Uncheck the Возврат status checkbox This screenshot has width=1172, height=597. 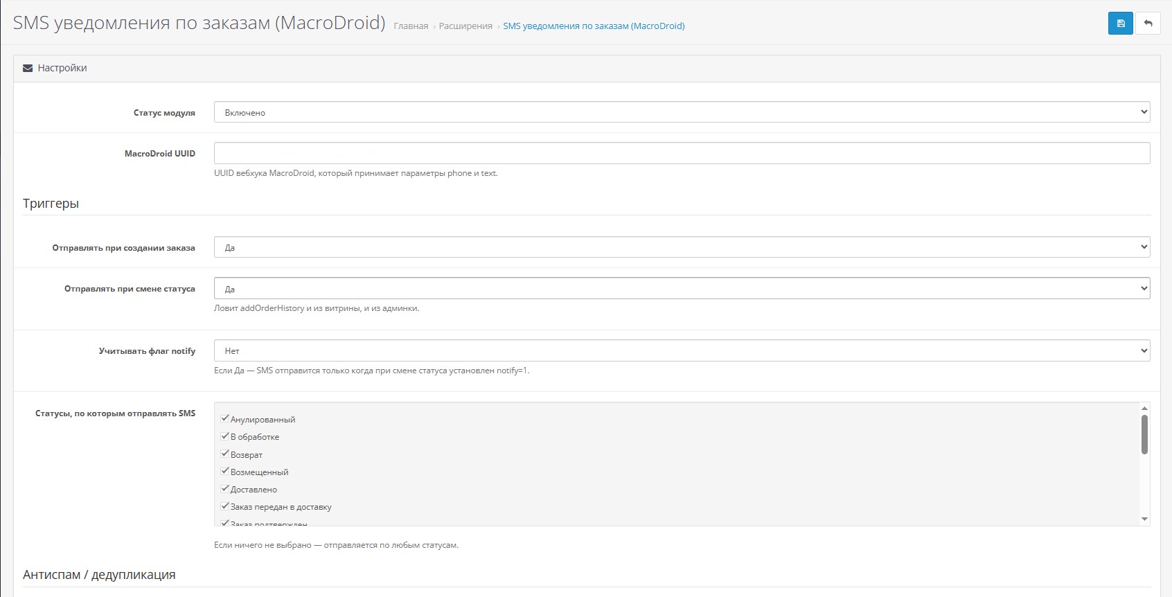coord(225,454)
